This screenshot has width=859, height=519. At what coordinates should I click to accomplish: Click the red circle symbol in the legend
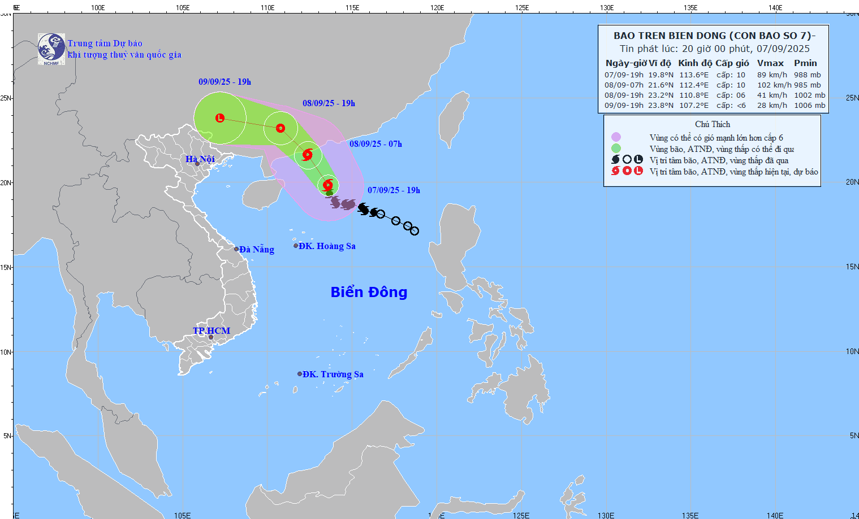pyautogui.click(x=627, y=171)
